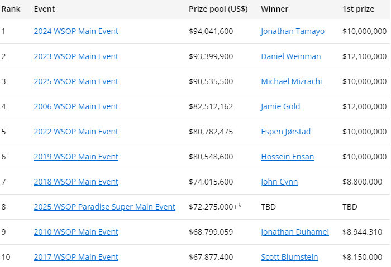Screen dimensions: 391x267
Task: Click the John Cynn link
Action: [x=279, y=182]
